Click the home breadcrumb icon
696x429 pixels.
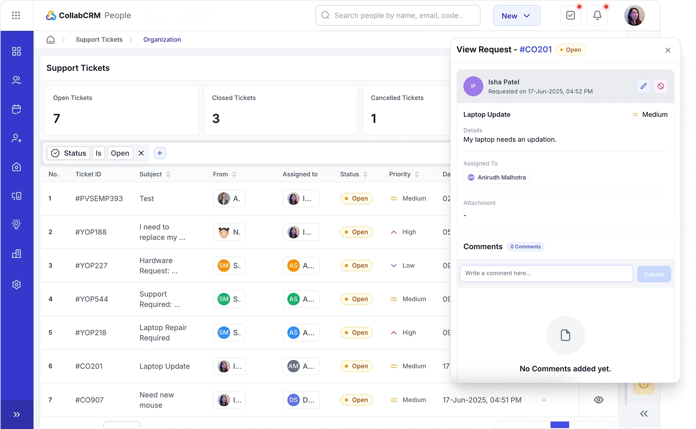[x=50, y=39]
